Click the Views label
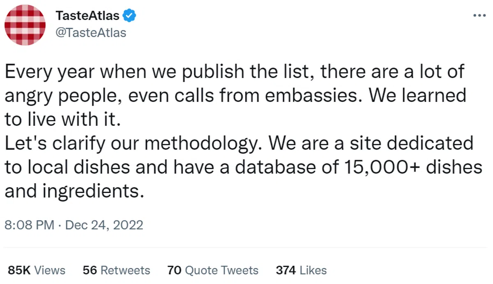 pyautogui.click(x=50, y=270)
